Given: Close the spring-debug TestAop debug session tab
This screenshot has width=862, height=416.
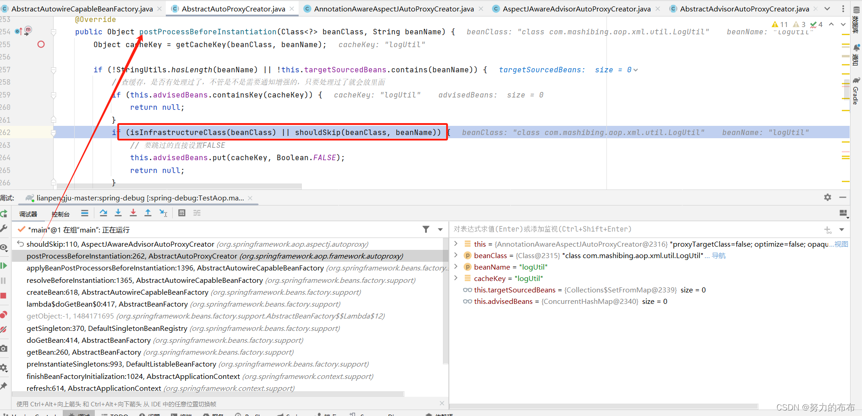Looking at the screenshot, I should 250,198.
